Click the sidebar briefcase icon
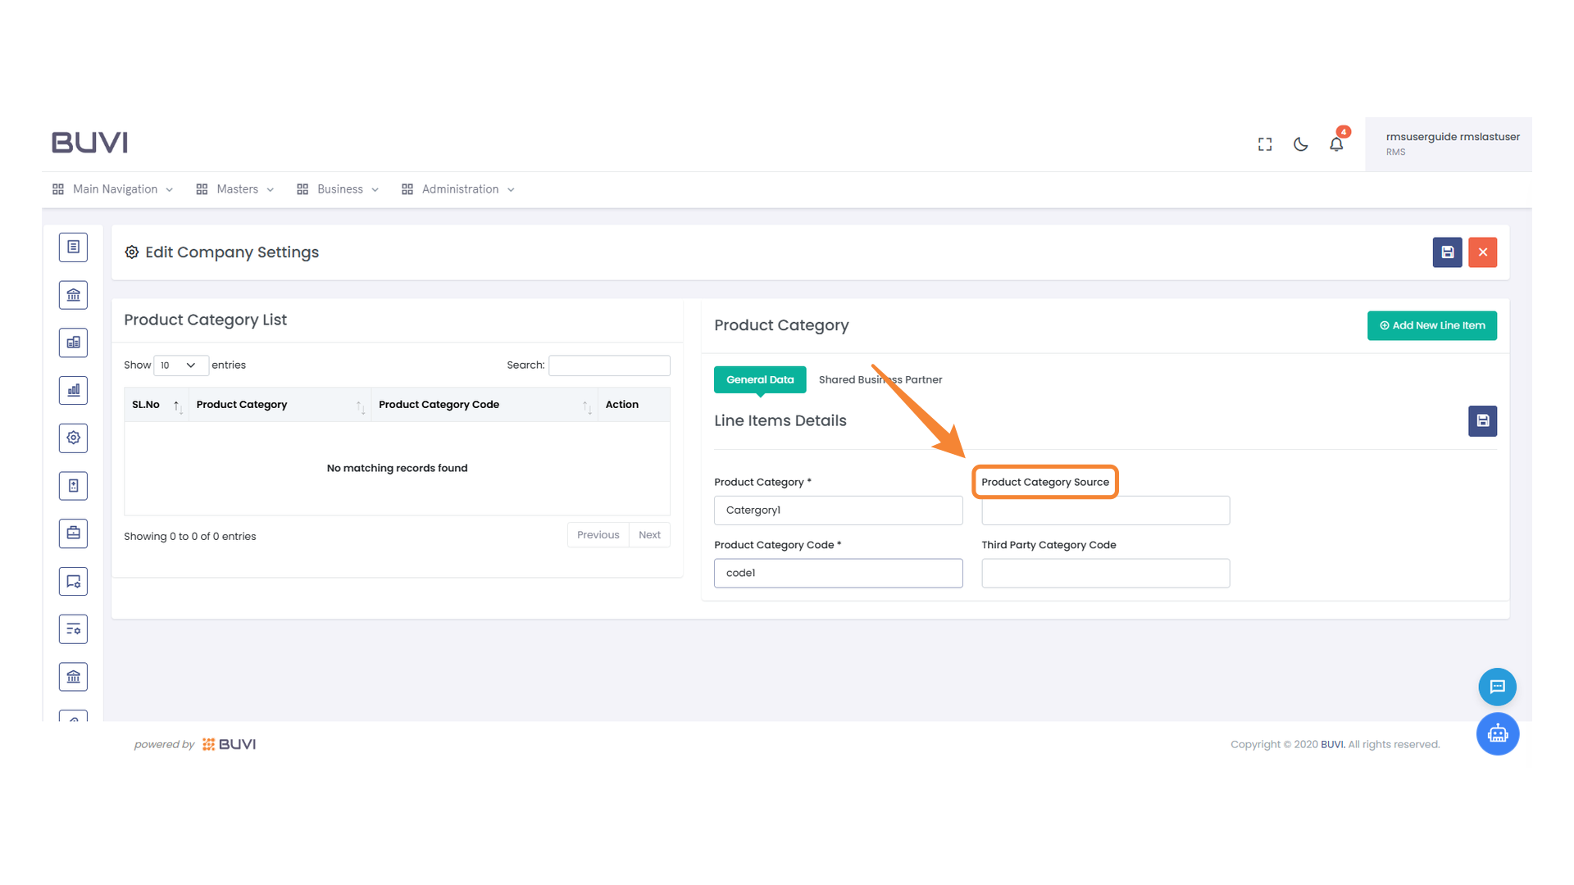The width and height of the screenshot is (1574, 885). click(73, 533)
